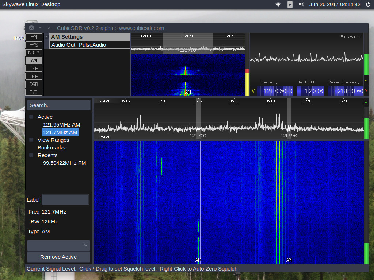Open the dropdown above Remove Active
The width and height of the screenshot is (374, 280).
pyautogui.click(x=58, y=245)
